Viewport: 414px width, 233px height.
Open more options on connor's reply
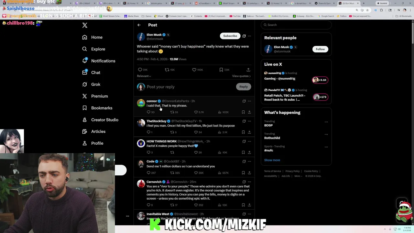click(x=249, y=101)
